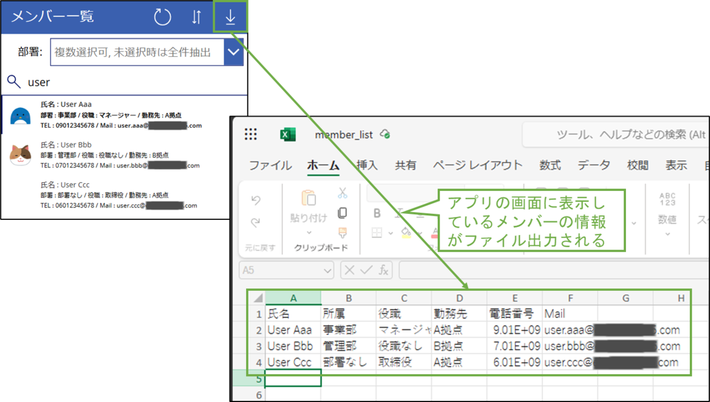Select column C header

(404, 298)
